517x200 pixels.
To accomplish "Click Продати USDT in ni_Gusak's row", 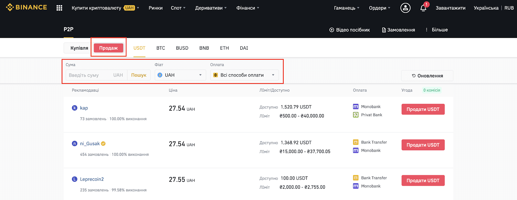I will pyautogui.click(x=423, y=145).
